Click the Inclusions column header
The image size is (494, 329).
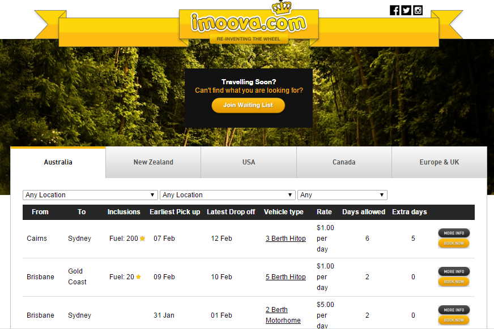pos(124,212)
